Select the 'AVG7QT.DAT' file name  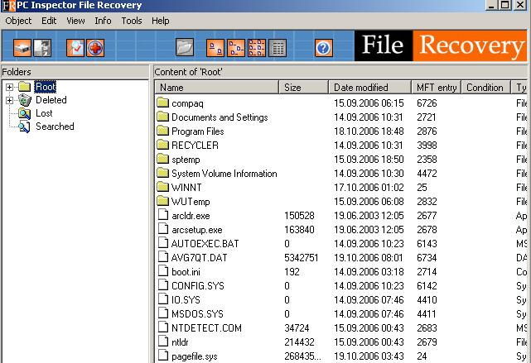(x=199, y=258)
